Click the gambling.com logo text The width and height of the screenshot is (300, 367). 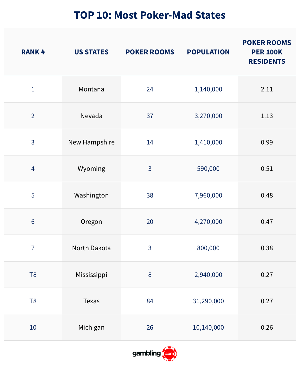147,354
